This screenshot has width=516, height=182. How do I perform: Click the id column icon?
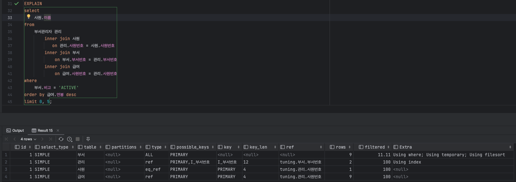(x=17, y=147)
